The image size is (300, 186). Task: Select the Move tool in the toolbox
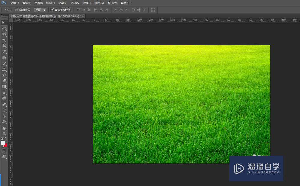pyautogui.click(x=4, y=23)
